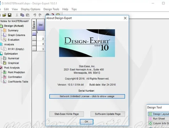The image size is (169, 128).
Task: Select the Confirmation tree item
Action: tap(15, 77)
